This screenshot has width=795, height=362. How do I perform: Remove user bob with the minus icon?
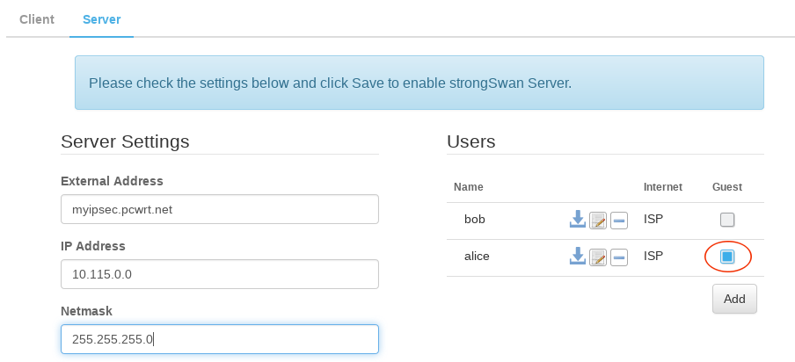click(x=619, y=221)
